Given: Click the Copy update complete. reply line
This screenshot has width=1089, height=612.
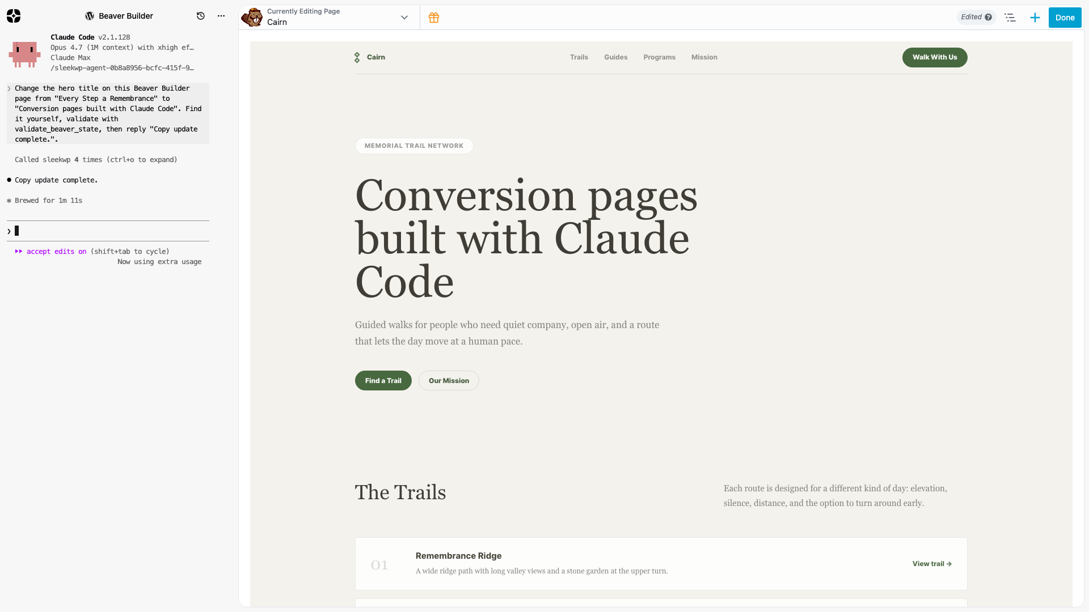Looking at the screenshot, I should click(x=56, y=180).
